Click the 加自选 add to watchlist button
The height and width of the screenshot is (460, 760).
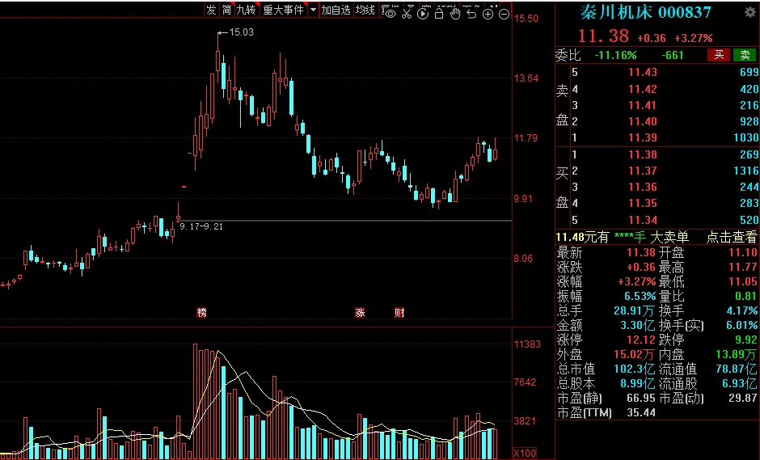click(x=336, y=11)
